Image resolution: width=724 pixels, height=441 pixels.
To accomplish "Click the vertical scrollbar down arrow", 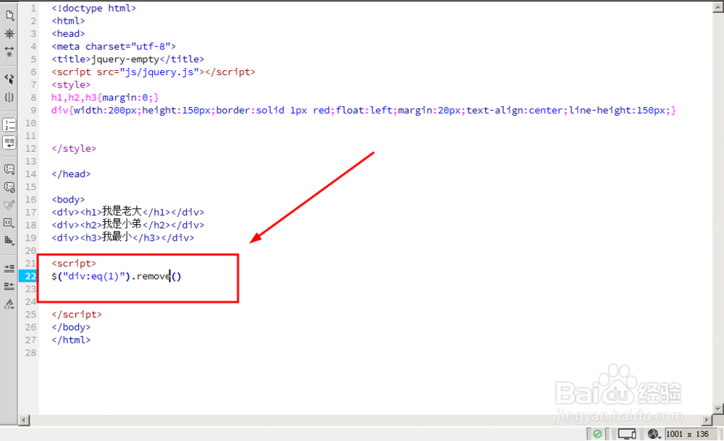I will tap(718, 408).
